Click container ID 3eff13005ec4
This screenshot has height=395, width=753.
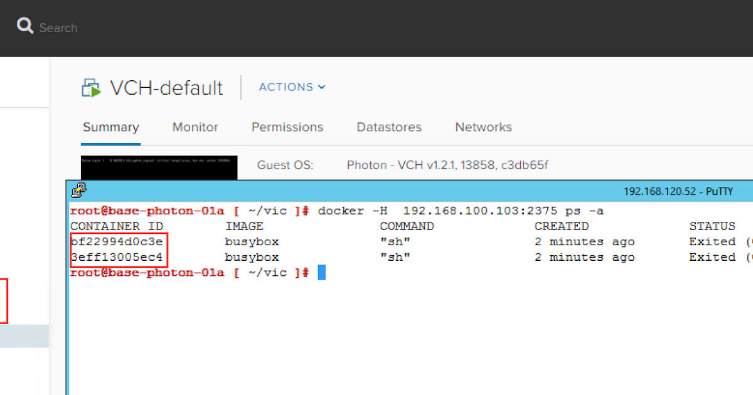(x=117, y=258)
